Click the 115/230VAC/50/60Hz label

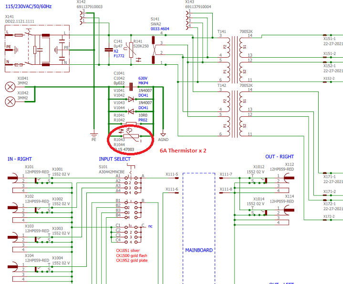29,6
